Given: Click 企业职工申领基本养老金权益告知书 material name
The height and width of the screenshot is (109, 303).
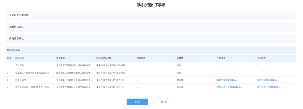Looking at the screenshot, I should [x=32, y=73].
